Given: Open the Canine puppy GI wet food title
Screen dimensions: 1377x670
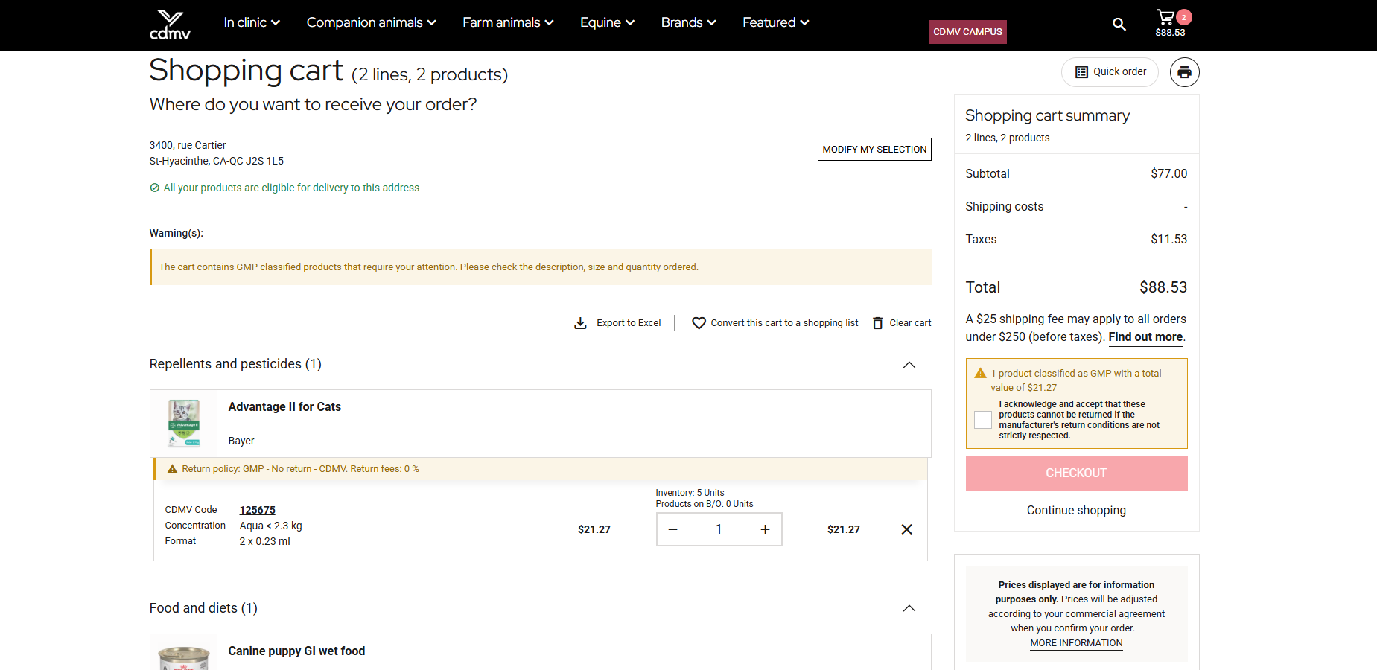Looking at the screenshot, I should [296, 651].
